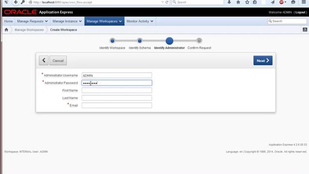Open Manage Instance dropdown menu
The image size is (309, 174).
(x=67, y=21)
